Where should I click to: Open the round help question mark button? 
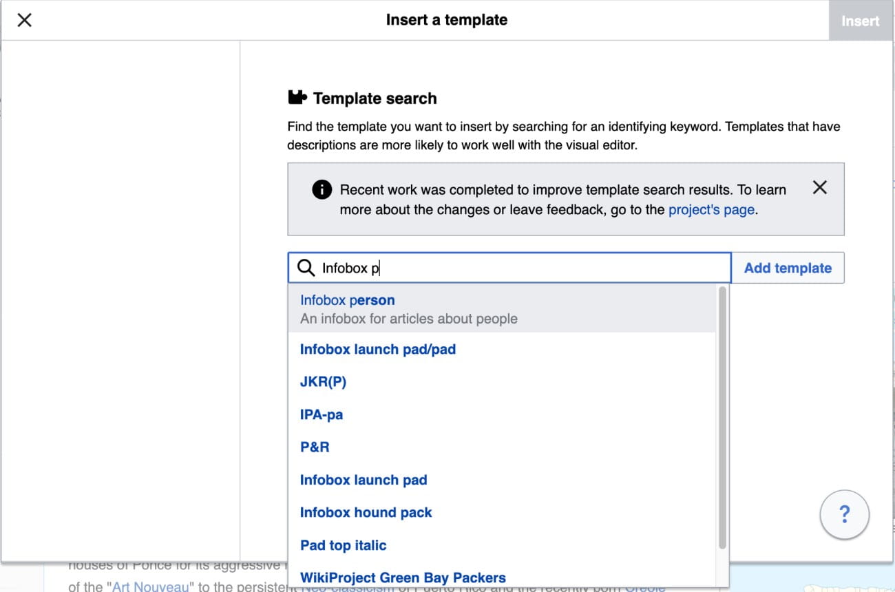[x=844, y=514]
